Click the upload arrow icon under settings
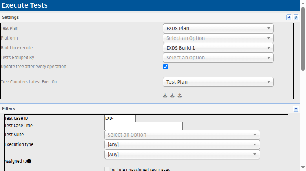The height and width of the screenshot is (171, 306). tap(180, 95)
